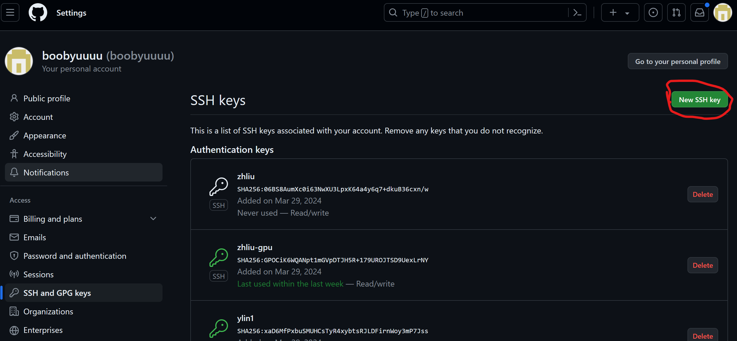Open the notifications inbox icon
The height and width of the screenshot is (341, 737).
(x=699, y=12)
